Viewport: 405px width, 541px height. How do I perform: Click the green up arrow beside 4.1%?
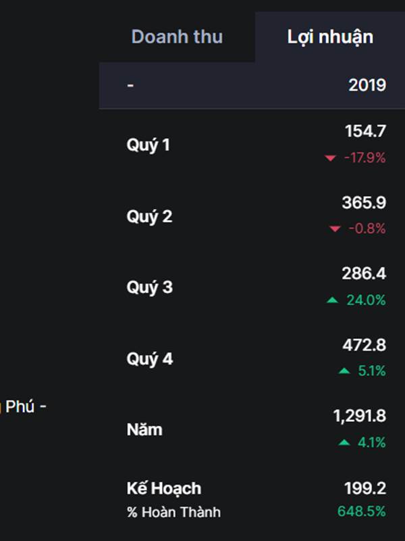tap(344, 443)
